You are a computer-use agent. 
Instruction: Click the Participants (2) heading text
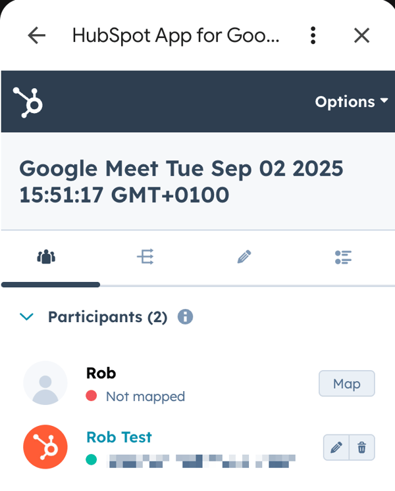107,317
